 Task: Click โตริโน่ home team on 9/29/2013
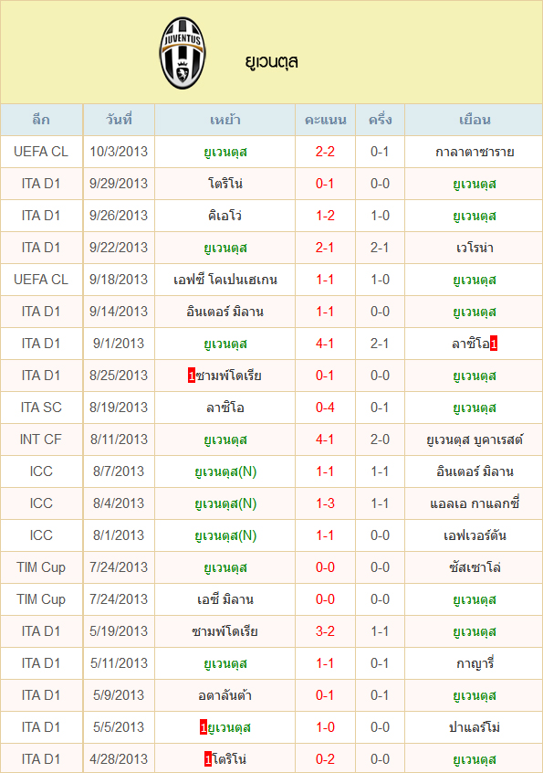coord(225,184)
